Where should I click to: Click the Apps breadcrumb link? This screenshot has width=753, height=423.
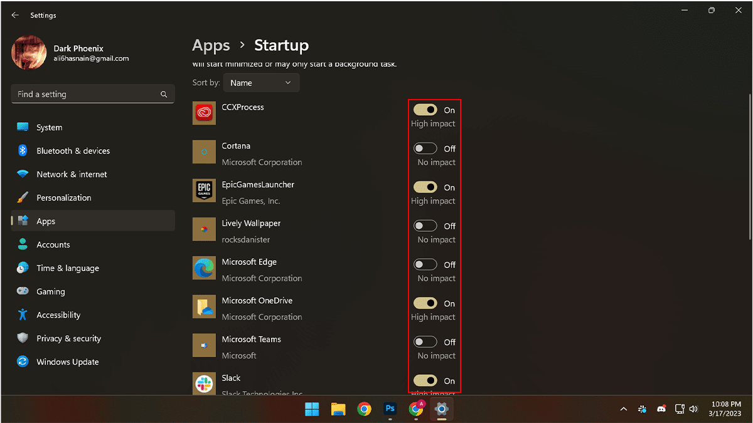coord(211,46)
